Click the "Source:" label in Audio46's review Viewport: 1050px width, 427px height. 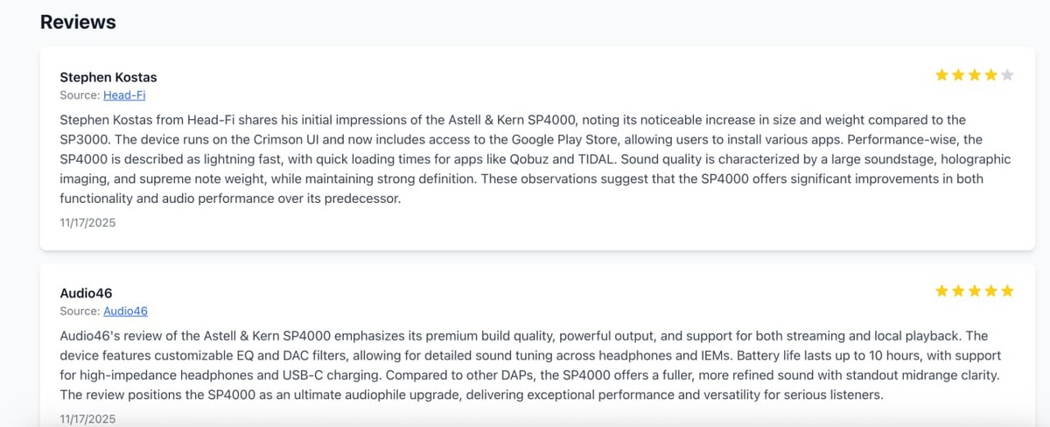tap(80, 311)
